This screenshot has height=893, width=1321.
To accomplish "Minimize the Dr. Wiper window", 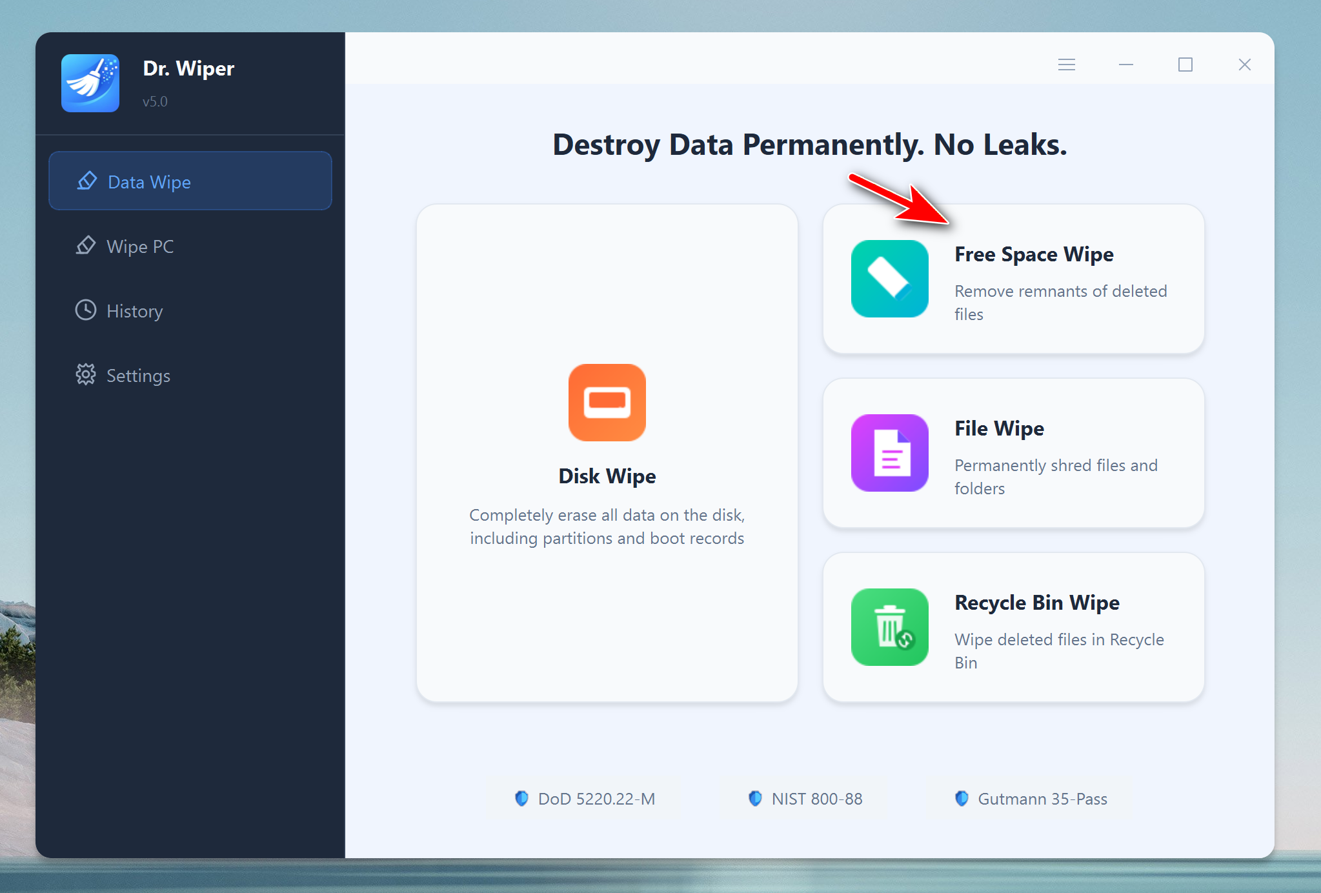I will click(1126, 65).
